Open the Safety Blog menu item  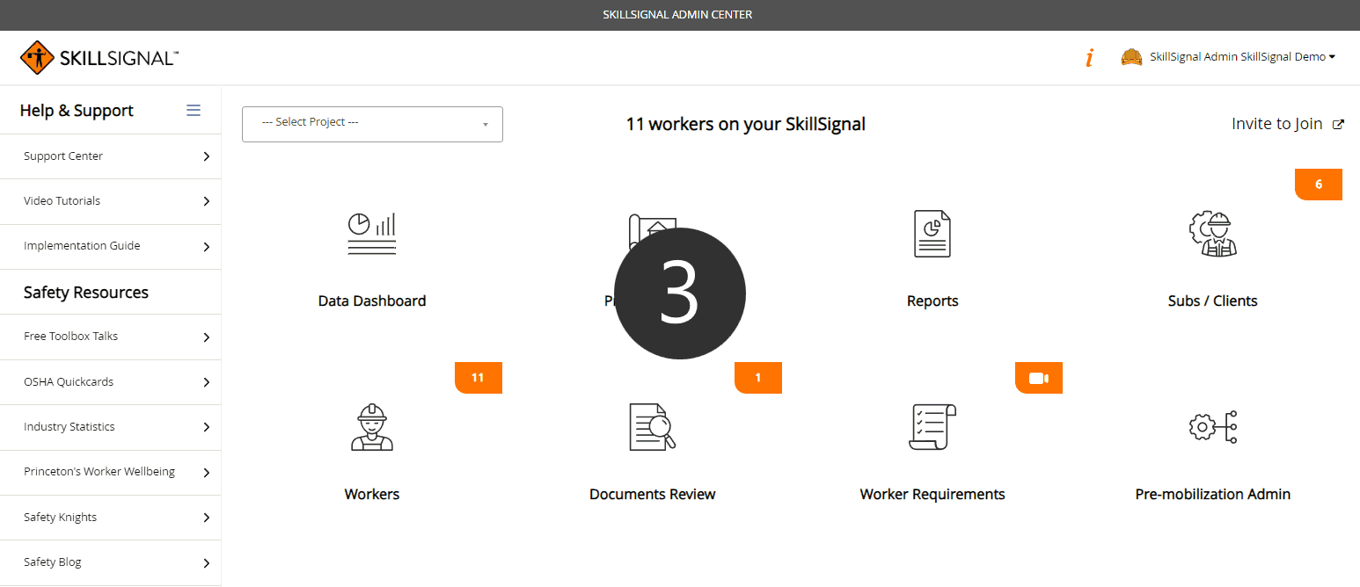click(110, 562)
